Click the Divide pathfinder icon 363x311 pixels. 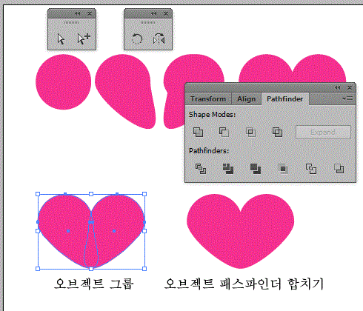(201, 169)
